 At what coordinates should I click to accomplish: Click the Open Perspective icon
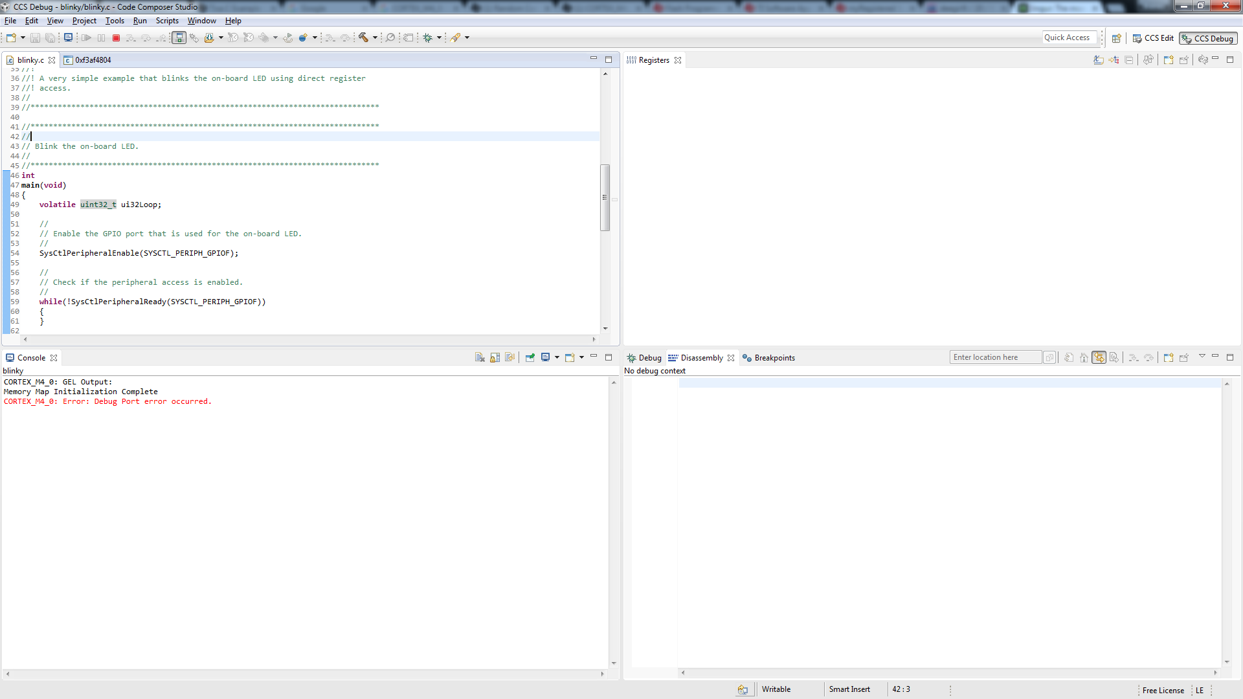(1117, 39)
